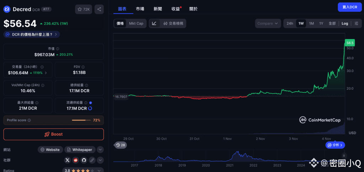Image resolution: width=364 pixels, height=172 pixels.
Task: Click the chain link icon in 社群
Action: [92, 160]
